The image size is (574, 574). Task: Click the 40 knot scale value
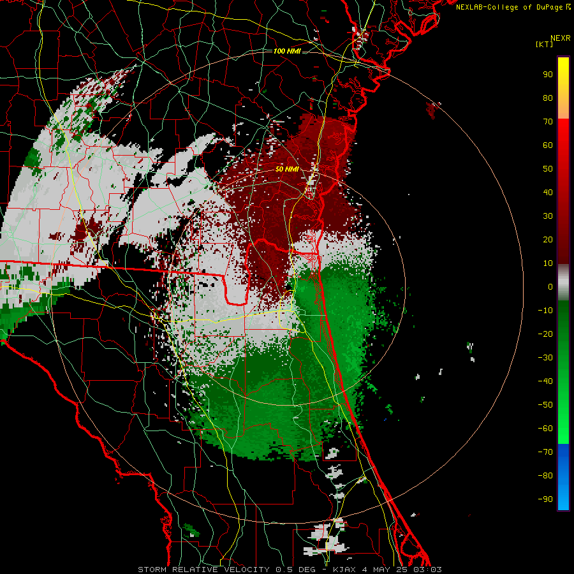[x=548, y=193]
